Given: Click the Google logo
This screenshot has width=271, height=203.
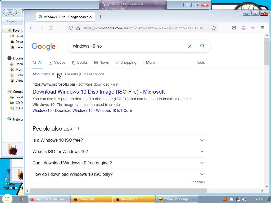Looking at the screenshot, I should point(44,46).
